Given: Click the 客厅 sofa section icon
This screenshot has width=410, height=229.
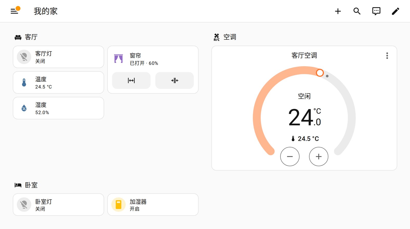Looking at the screenshot, I should [x=18, y=37].
